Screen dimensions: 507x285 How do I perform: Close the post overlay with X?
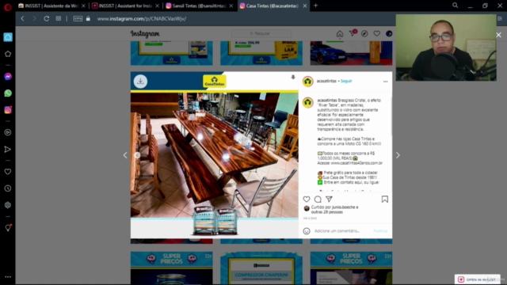click(x=498, y=35)
